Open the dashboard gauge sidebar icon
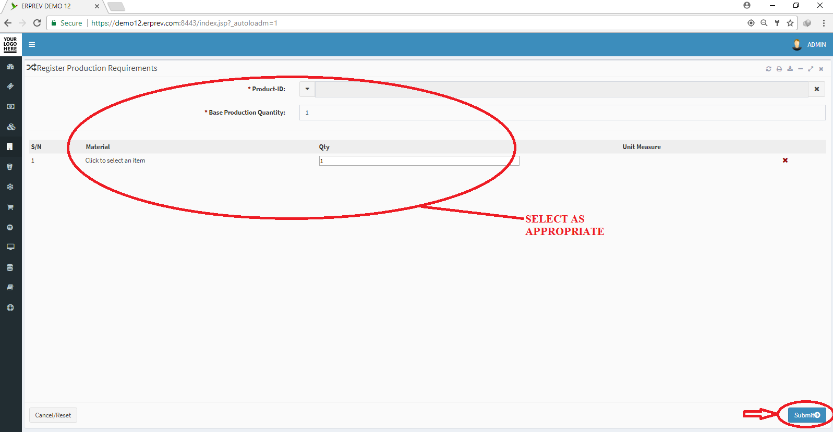The width and height of the screenshot is (833, 432). tap(10, 67)
